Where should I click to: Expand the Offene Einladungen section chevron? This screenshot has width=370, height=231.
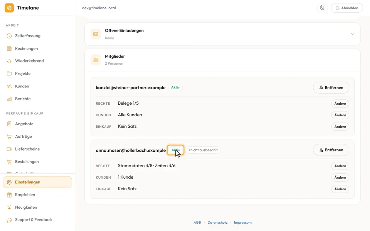click(353, 34)
